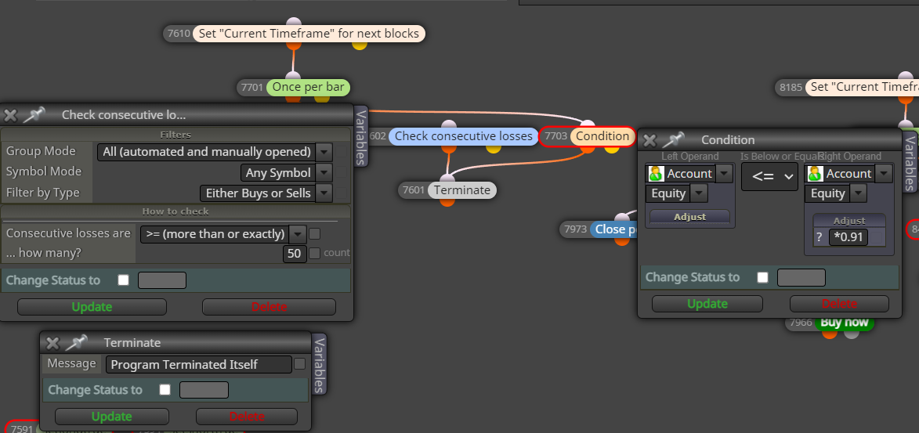Pin the Check consecutive losses panel
The width and height of the screenshot is (919, 433).
pos(34,115)
